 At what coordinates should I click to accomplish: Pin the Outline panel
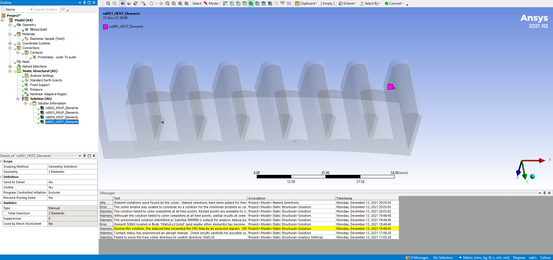click(x=84, y=3)
